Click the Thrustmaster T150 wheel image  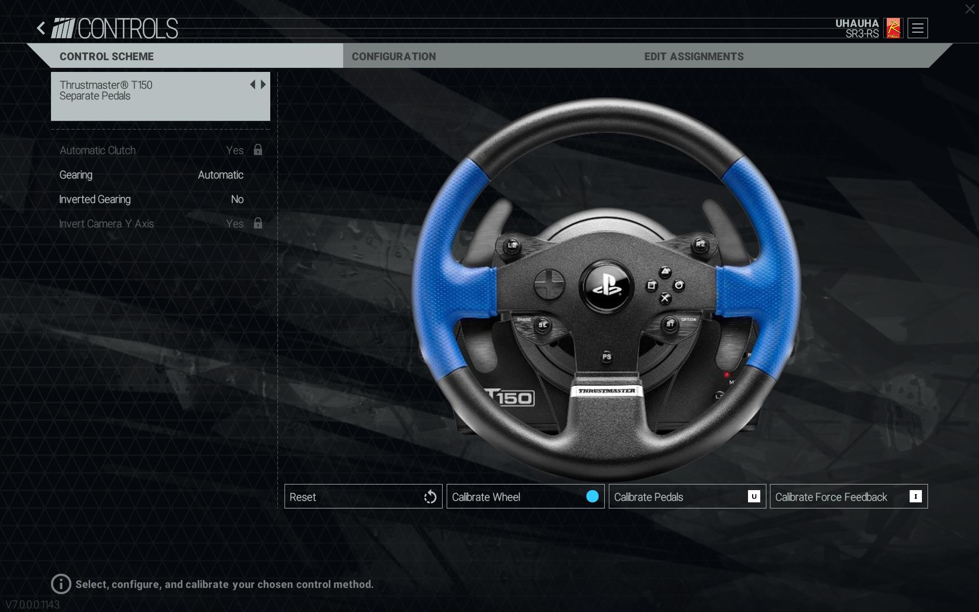(606, 288)
